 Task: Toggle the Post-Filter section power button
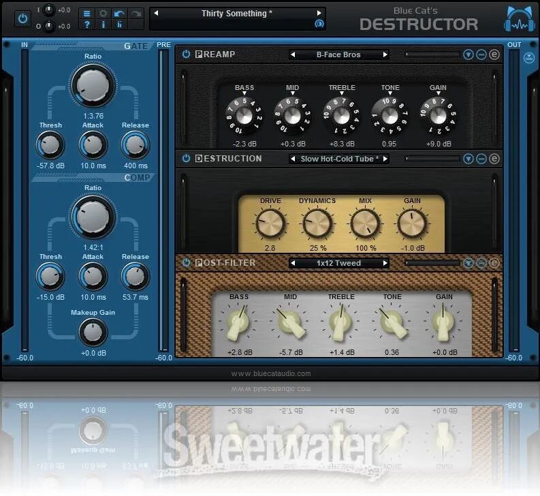(x=186, y=263)
